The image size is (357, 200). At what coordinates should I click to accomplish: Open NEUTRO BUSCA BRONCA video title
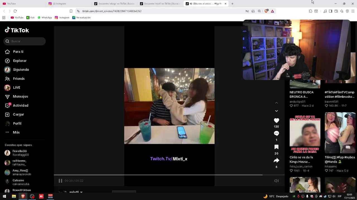click(301, 94)
